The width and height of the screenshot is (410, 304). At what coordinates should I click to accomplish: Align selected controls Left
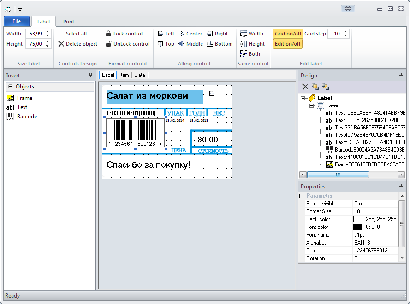pos(160,34)
